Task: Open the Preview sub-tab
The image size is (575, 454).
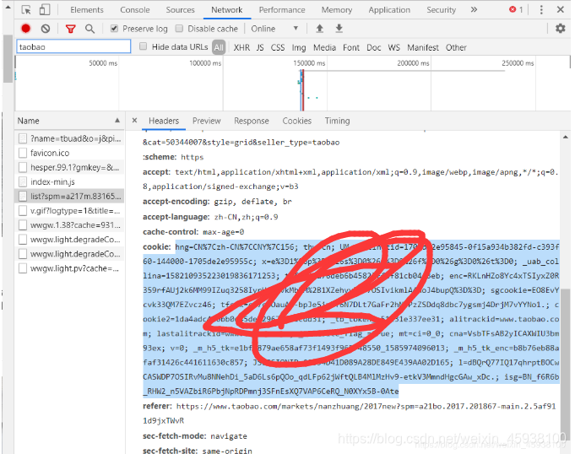Action: 207,121
